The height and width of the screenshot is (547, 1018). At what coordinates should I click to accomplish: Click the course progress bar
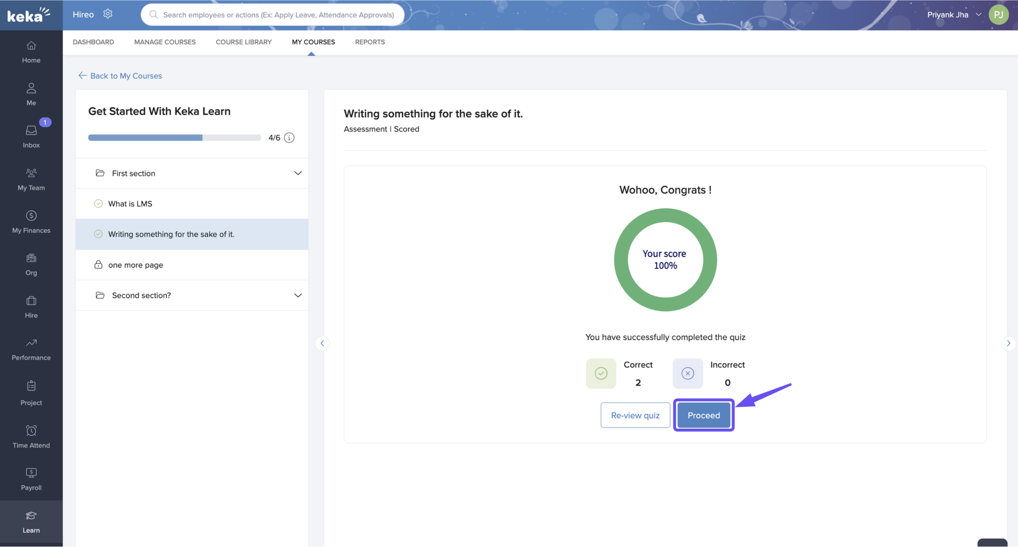174,137
